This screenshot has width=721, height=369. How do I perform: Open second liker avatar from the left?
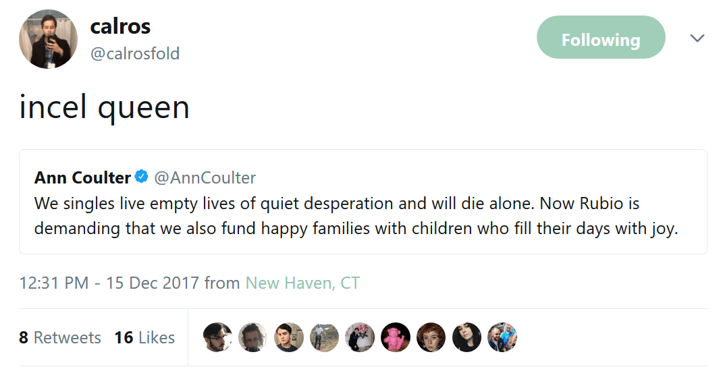click(x=252, y=337)
